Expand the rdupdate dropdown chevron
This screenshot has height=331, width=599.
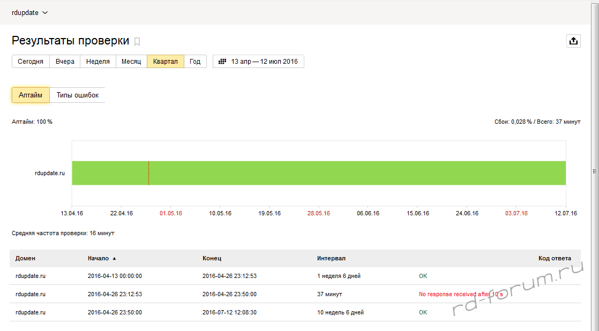[45, 13]
